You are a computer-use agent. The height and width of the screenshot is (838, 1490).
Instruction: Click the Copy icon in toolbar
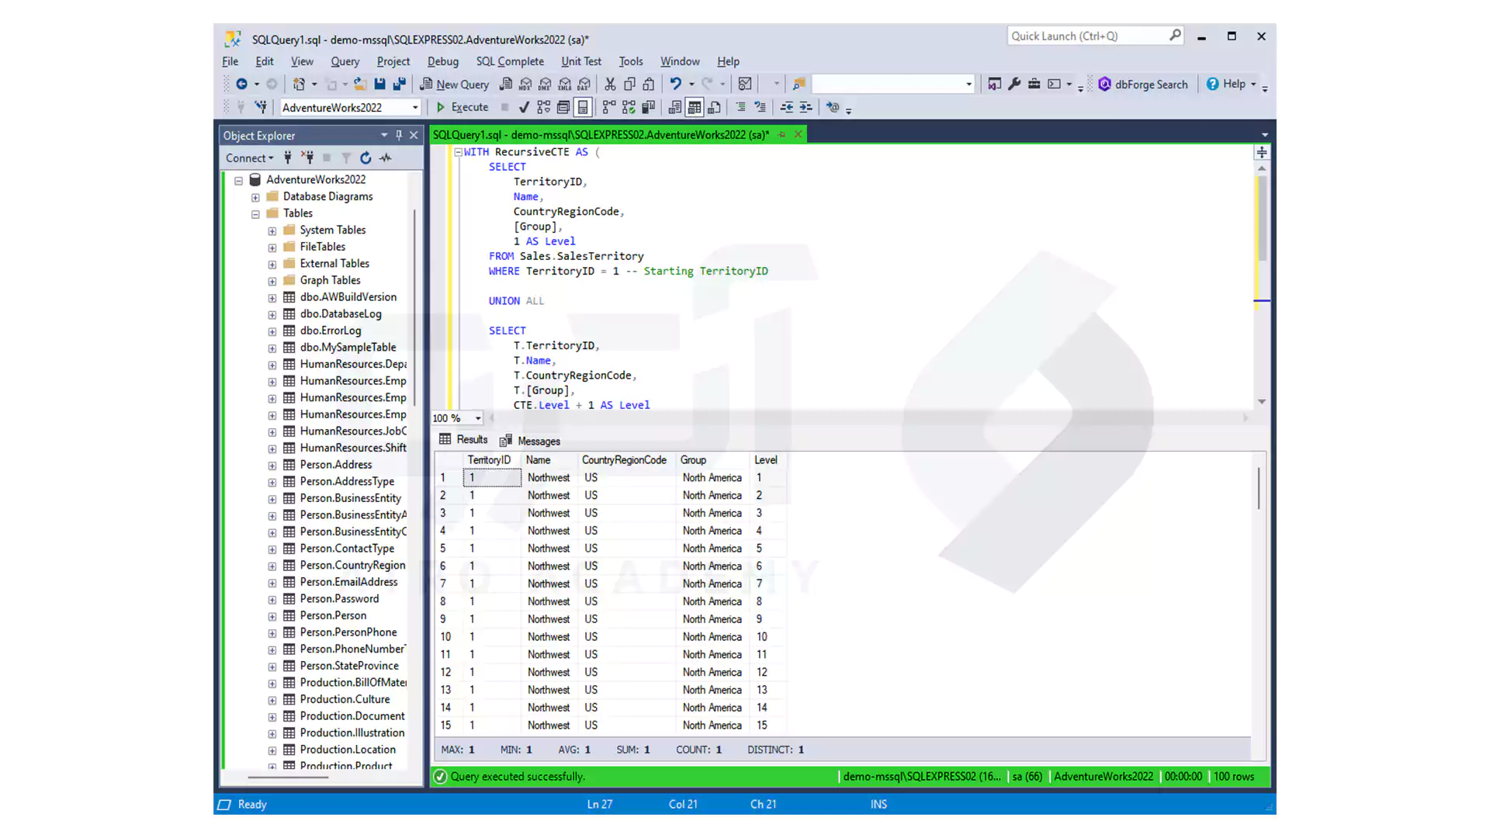[629, 84]
